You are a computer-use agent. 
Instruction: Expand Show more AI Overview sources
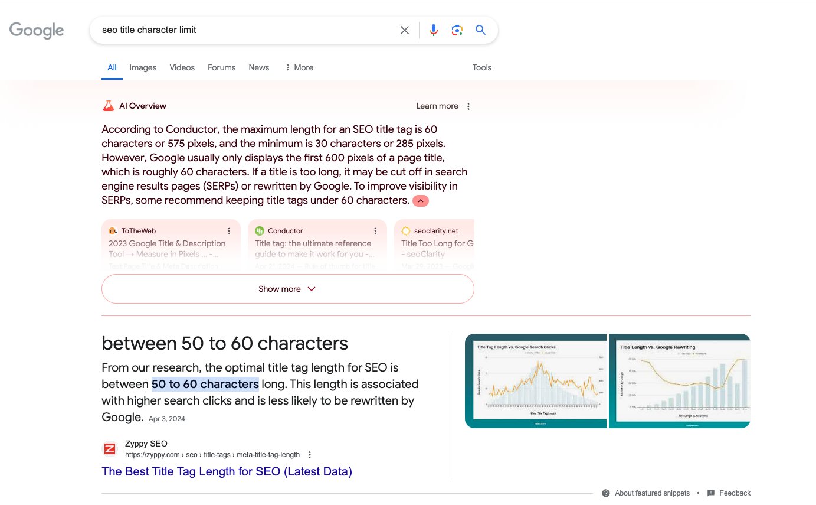pos(287,289)
